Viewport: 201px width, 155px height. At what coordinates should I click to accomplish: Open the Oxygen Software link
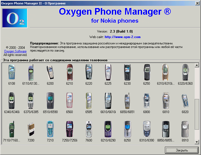pyautogui.click(x=15, y=51)
